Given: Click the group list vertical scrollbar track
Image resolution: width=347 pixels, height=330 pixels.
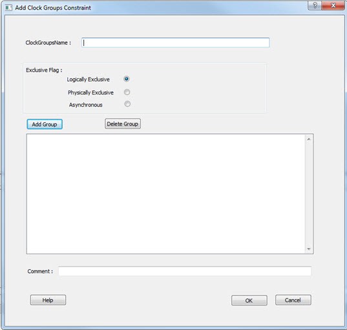Looking at the screenshot, I should (x=309, y=194).
